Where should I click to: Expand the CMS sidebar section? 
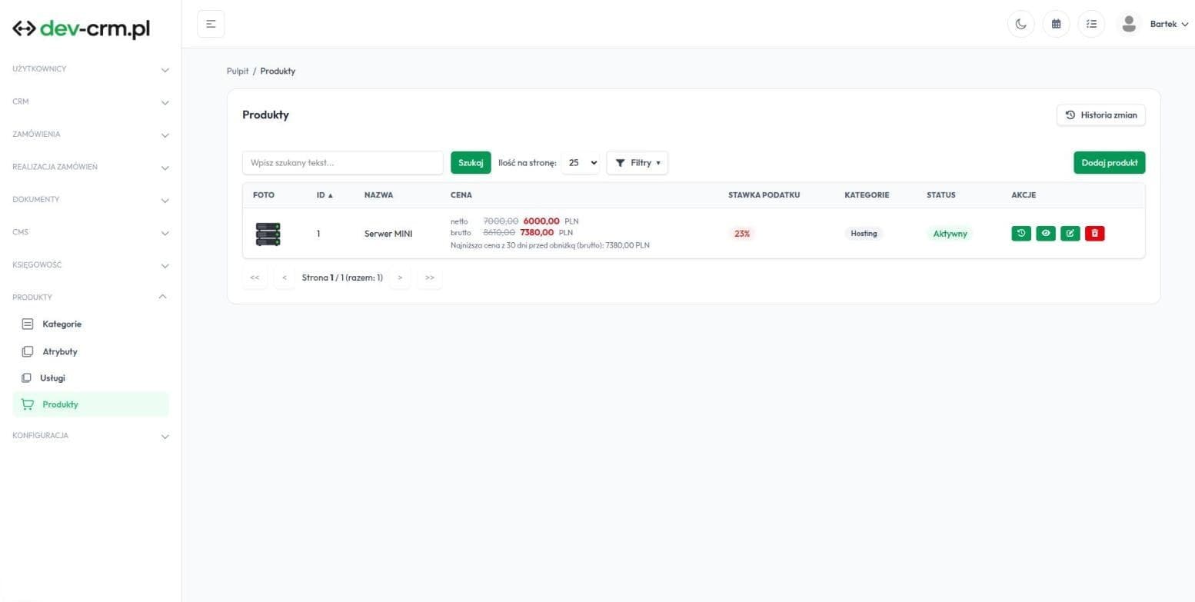[x=91, y=232]
